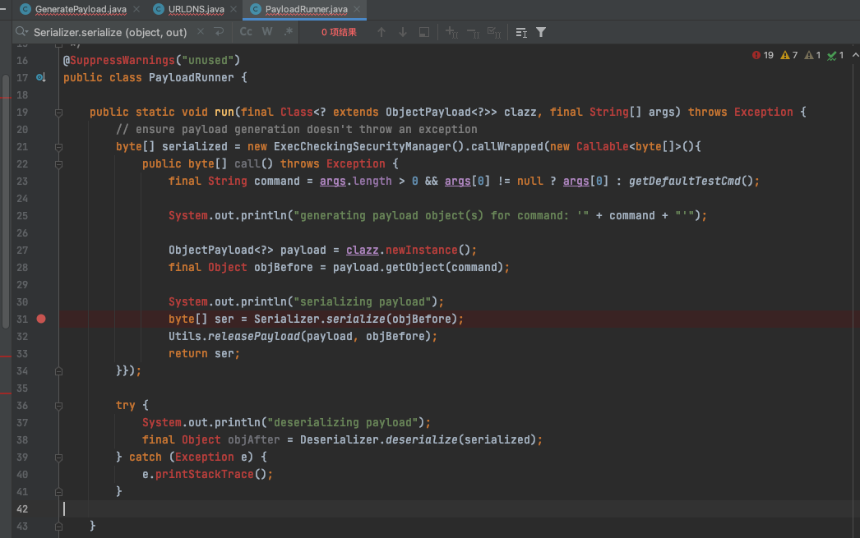Viewport: 860px width, 538px height.
Task: Click releasePayload call on line 32
Action: click(x=254, y=337)
